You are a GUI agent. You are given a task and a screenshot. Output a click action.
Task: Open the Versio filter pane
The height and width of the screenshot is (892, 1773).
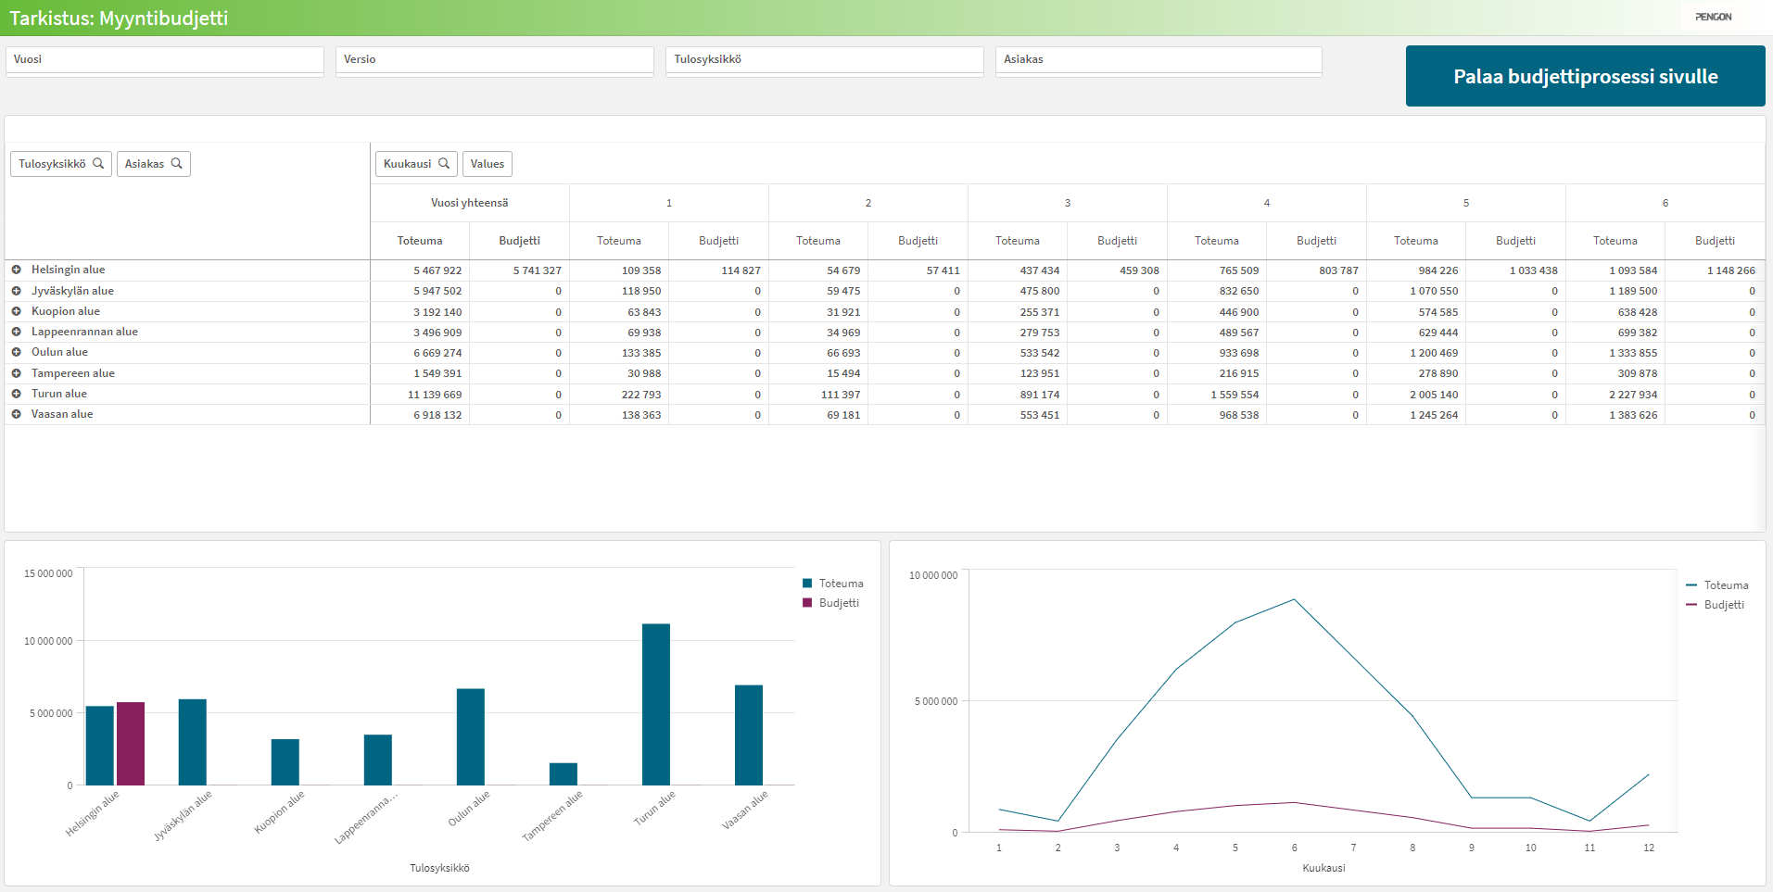coord(494,60)
